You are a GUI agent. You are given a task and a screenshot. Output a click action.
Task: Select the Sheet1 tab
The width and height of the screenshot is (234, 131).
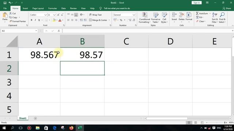(x=23, y=118)
